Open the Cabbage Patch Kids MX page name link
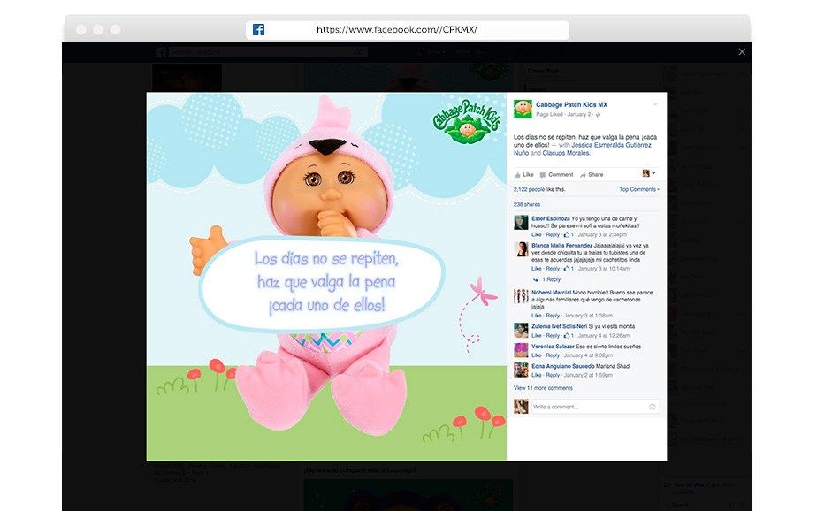This screenshot has width=817, height=511. click(x=571, y=104)
